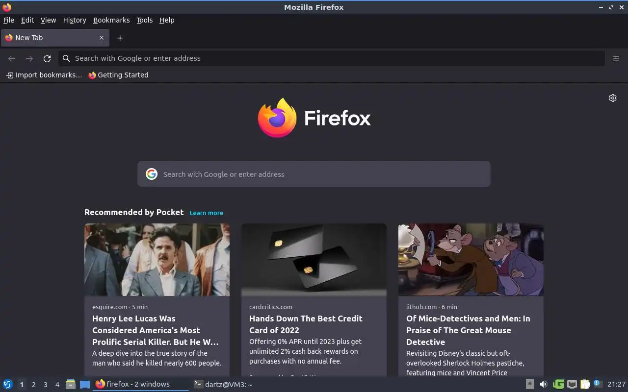Image resolution: width=628 pixels, height=392 pixels.
Task: Click the esquire.com source text
Action: tap(109, 307)
